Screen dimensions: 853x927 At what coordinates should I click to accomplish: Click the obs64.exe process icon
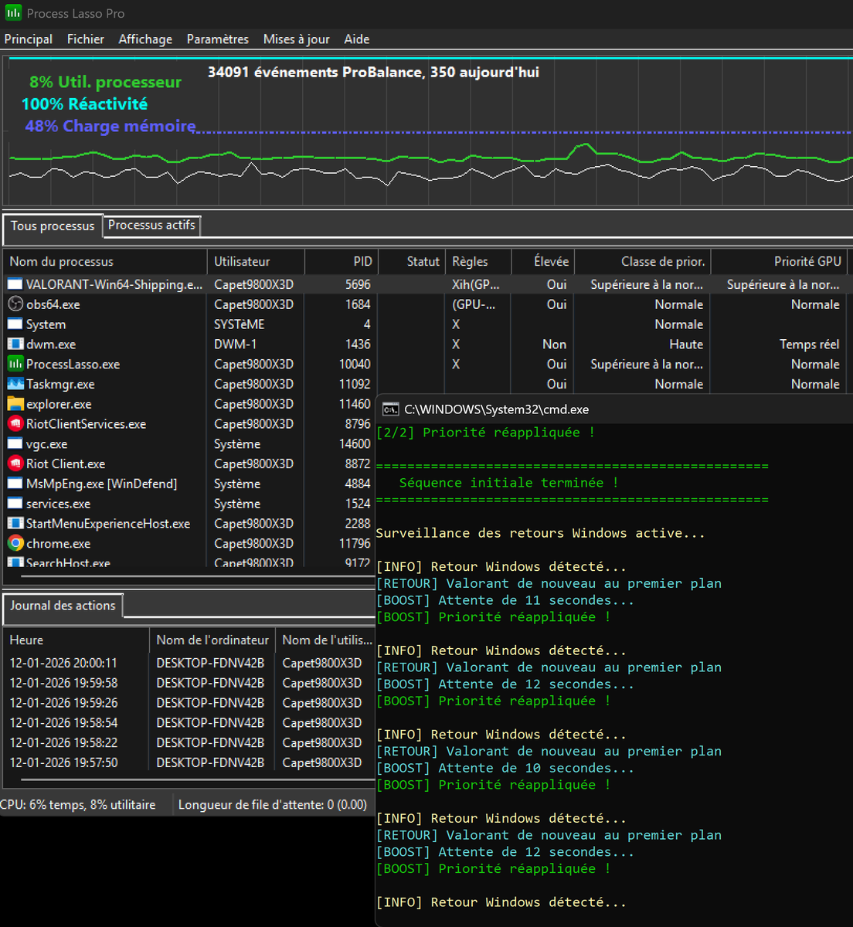(15, 304)
